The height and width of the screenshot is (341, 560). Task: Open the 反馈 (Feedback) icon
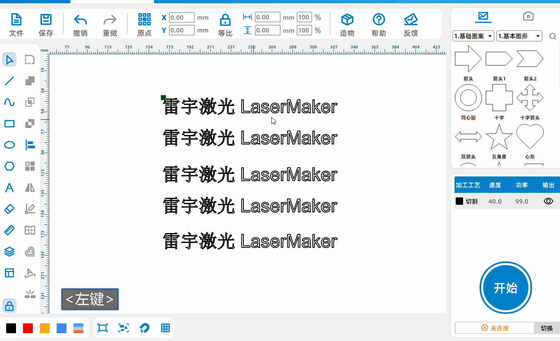[x=411, y=19]
